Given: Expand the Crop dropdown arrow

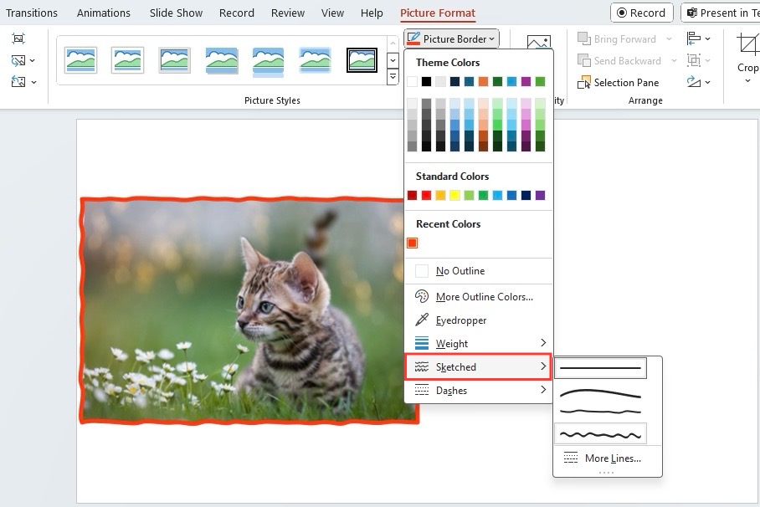Looking at the screenshot, I should (748, 80).
